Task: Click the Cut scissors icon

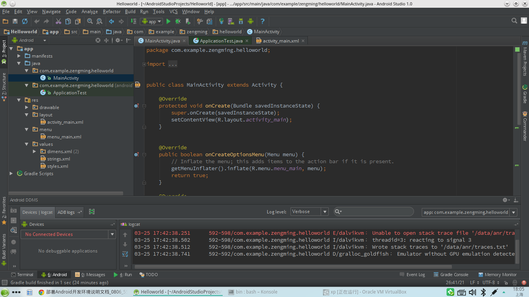Action: coord(58,21)
